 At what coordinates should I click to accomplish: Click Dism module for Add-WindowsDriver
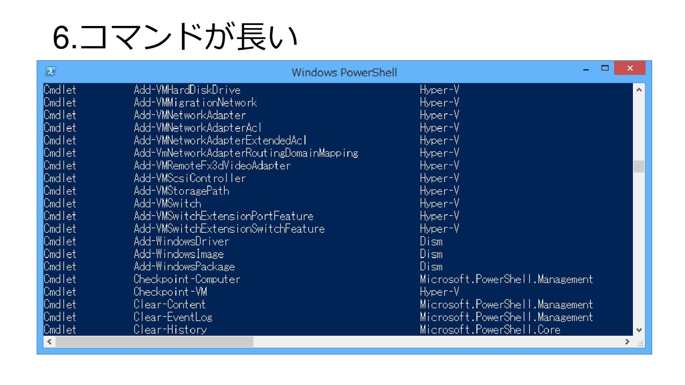431,241
